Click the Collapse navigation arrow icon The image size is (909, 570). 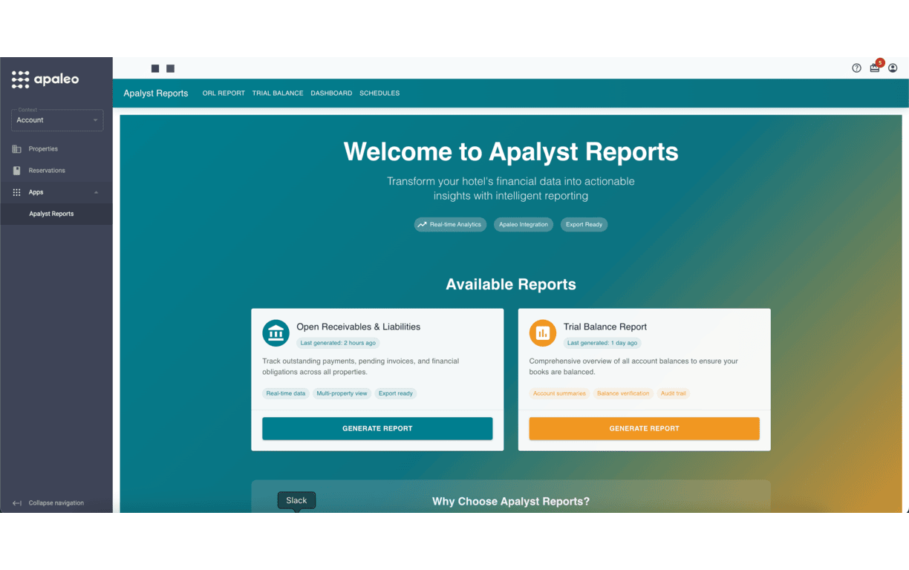pos(17,503)
